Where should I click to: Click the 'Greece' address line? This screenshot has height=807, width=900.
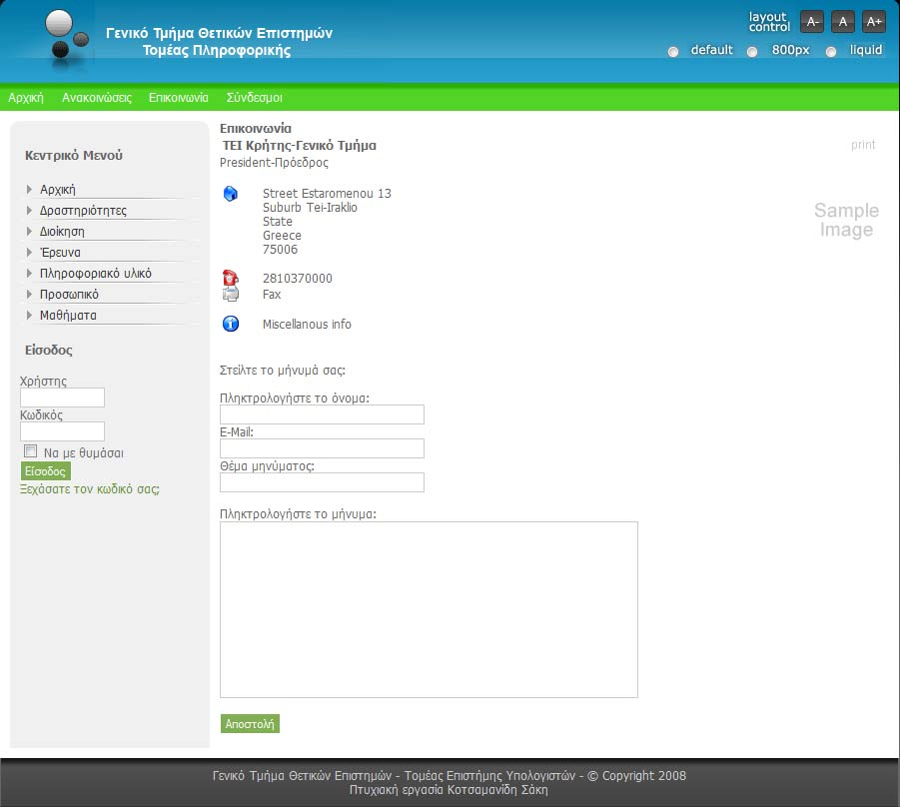click(x=282, y=236)
